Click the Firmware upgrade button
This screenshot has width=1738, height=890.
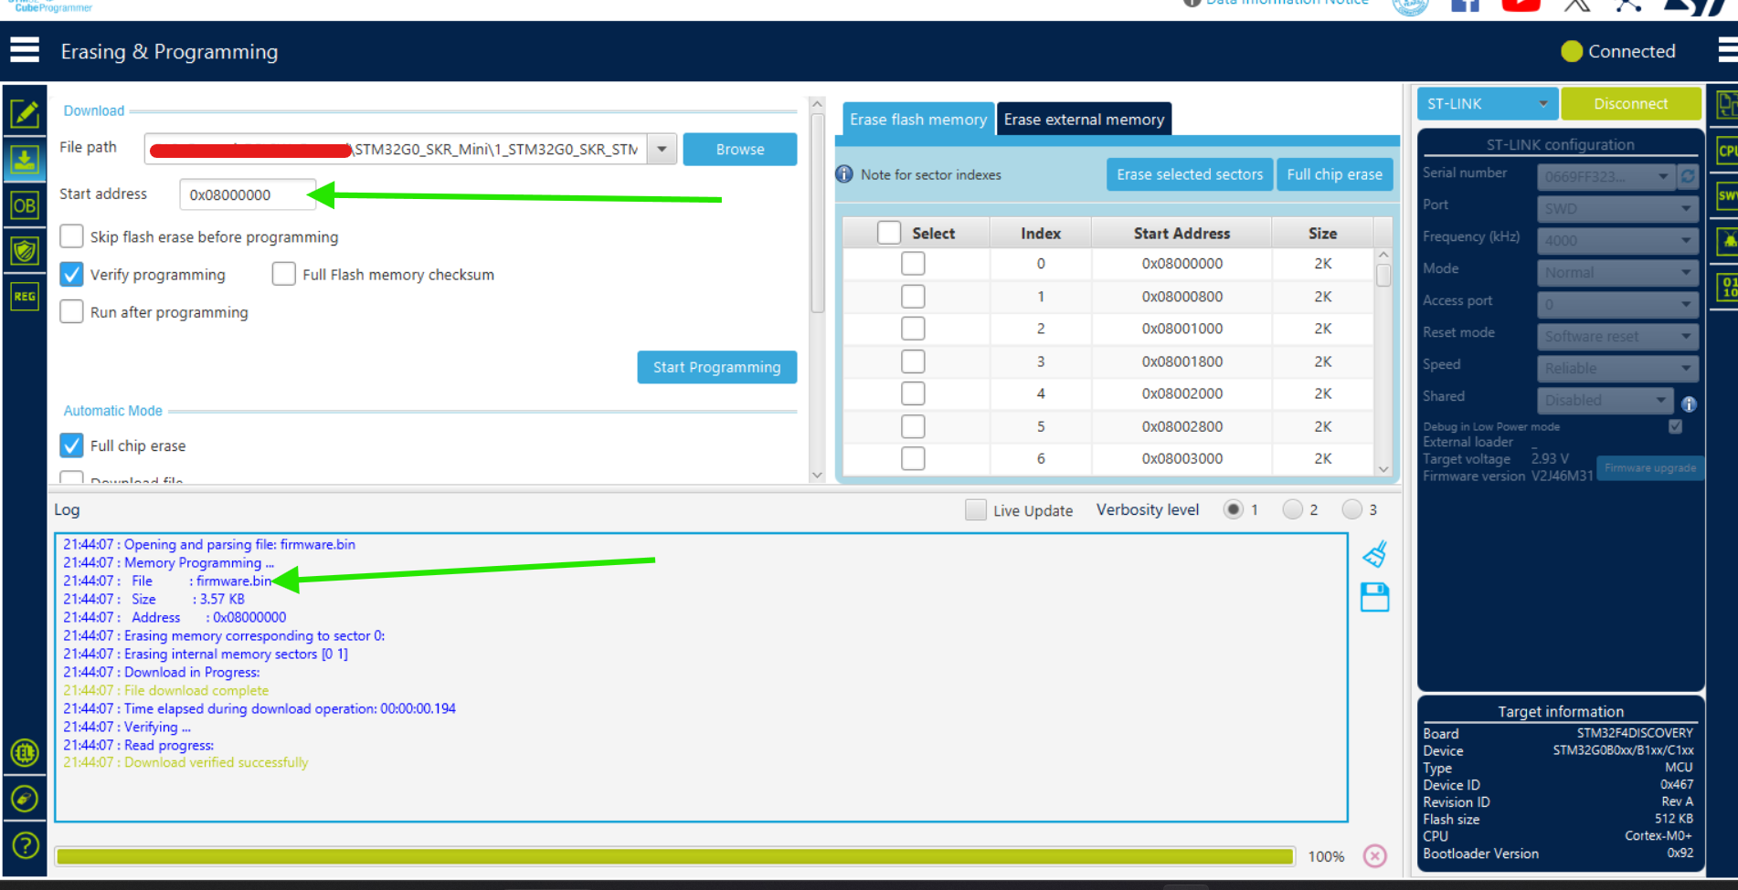(x=1649, y=467)
